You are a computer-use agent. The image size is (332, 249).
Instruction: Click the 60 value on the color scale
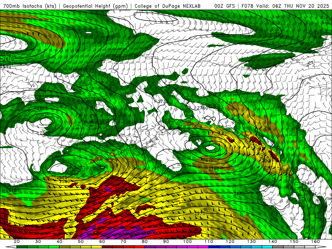point(102,242)
